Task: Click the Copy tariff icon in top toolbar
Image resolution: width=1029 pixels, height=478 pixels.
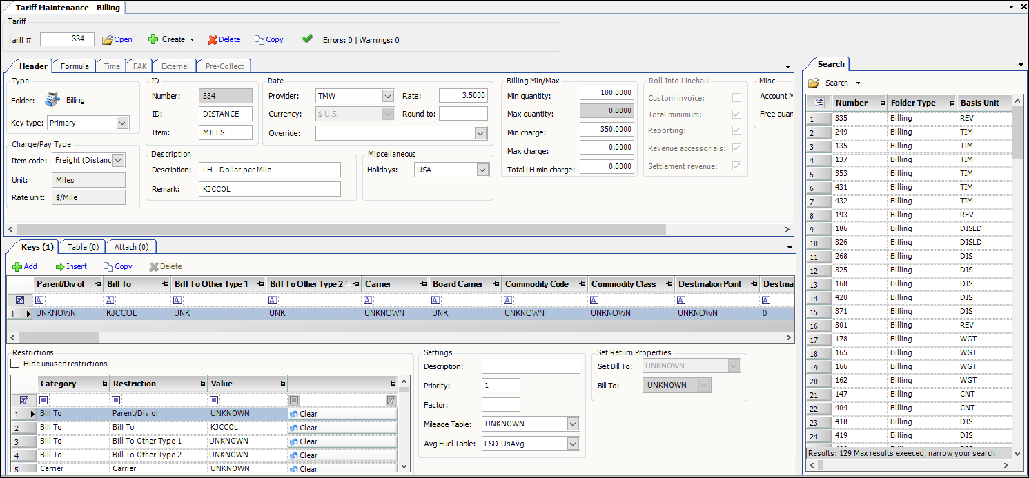Action: coord(259,40)
